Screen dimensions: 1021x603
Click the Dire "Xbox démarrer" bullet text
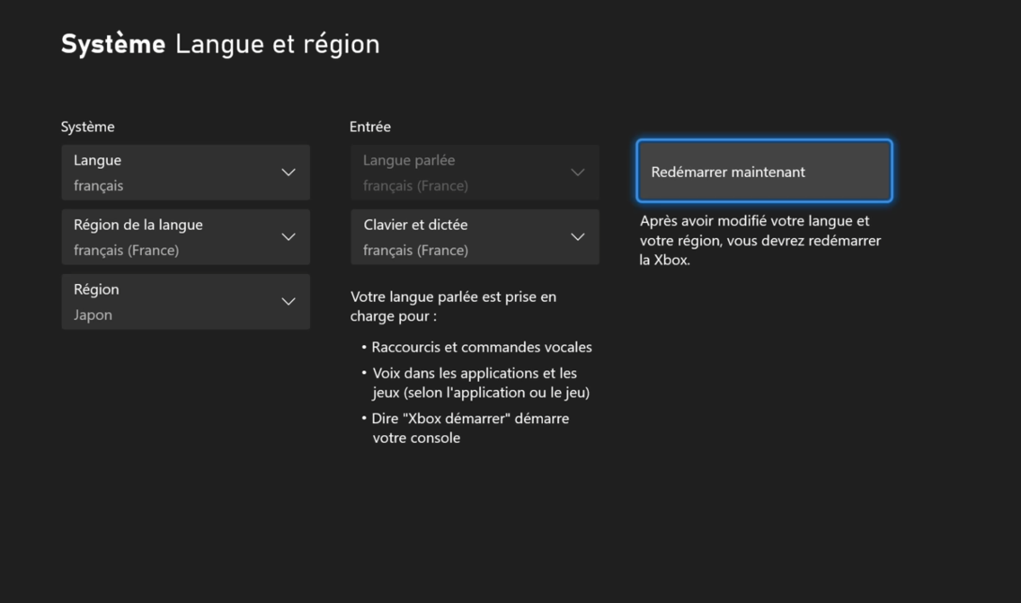point(470,428)
